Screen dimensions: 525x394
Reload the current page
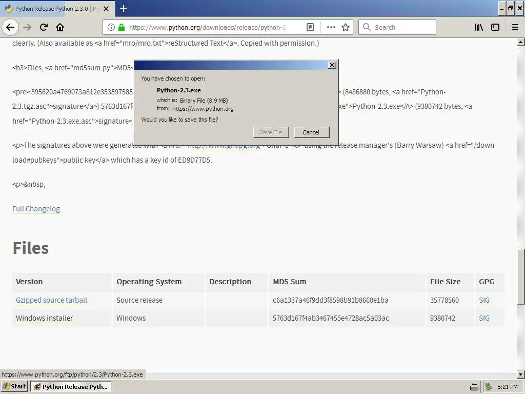[x=44, y=27]
